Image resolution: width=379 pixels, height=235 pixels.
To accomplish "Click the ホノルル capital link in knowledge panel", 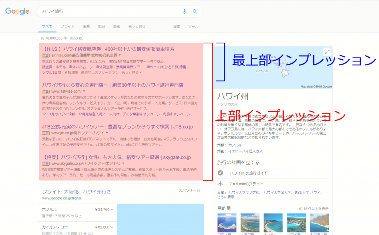I will click(235, 145).
